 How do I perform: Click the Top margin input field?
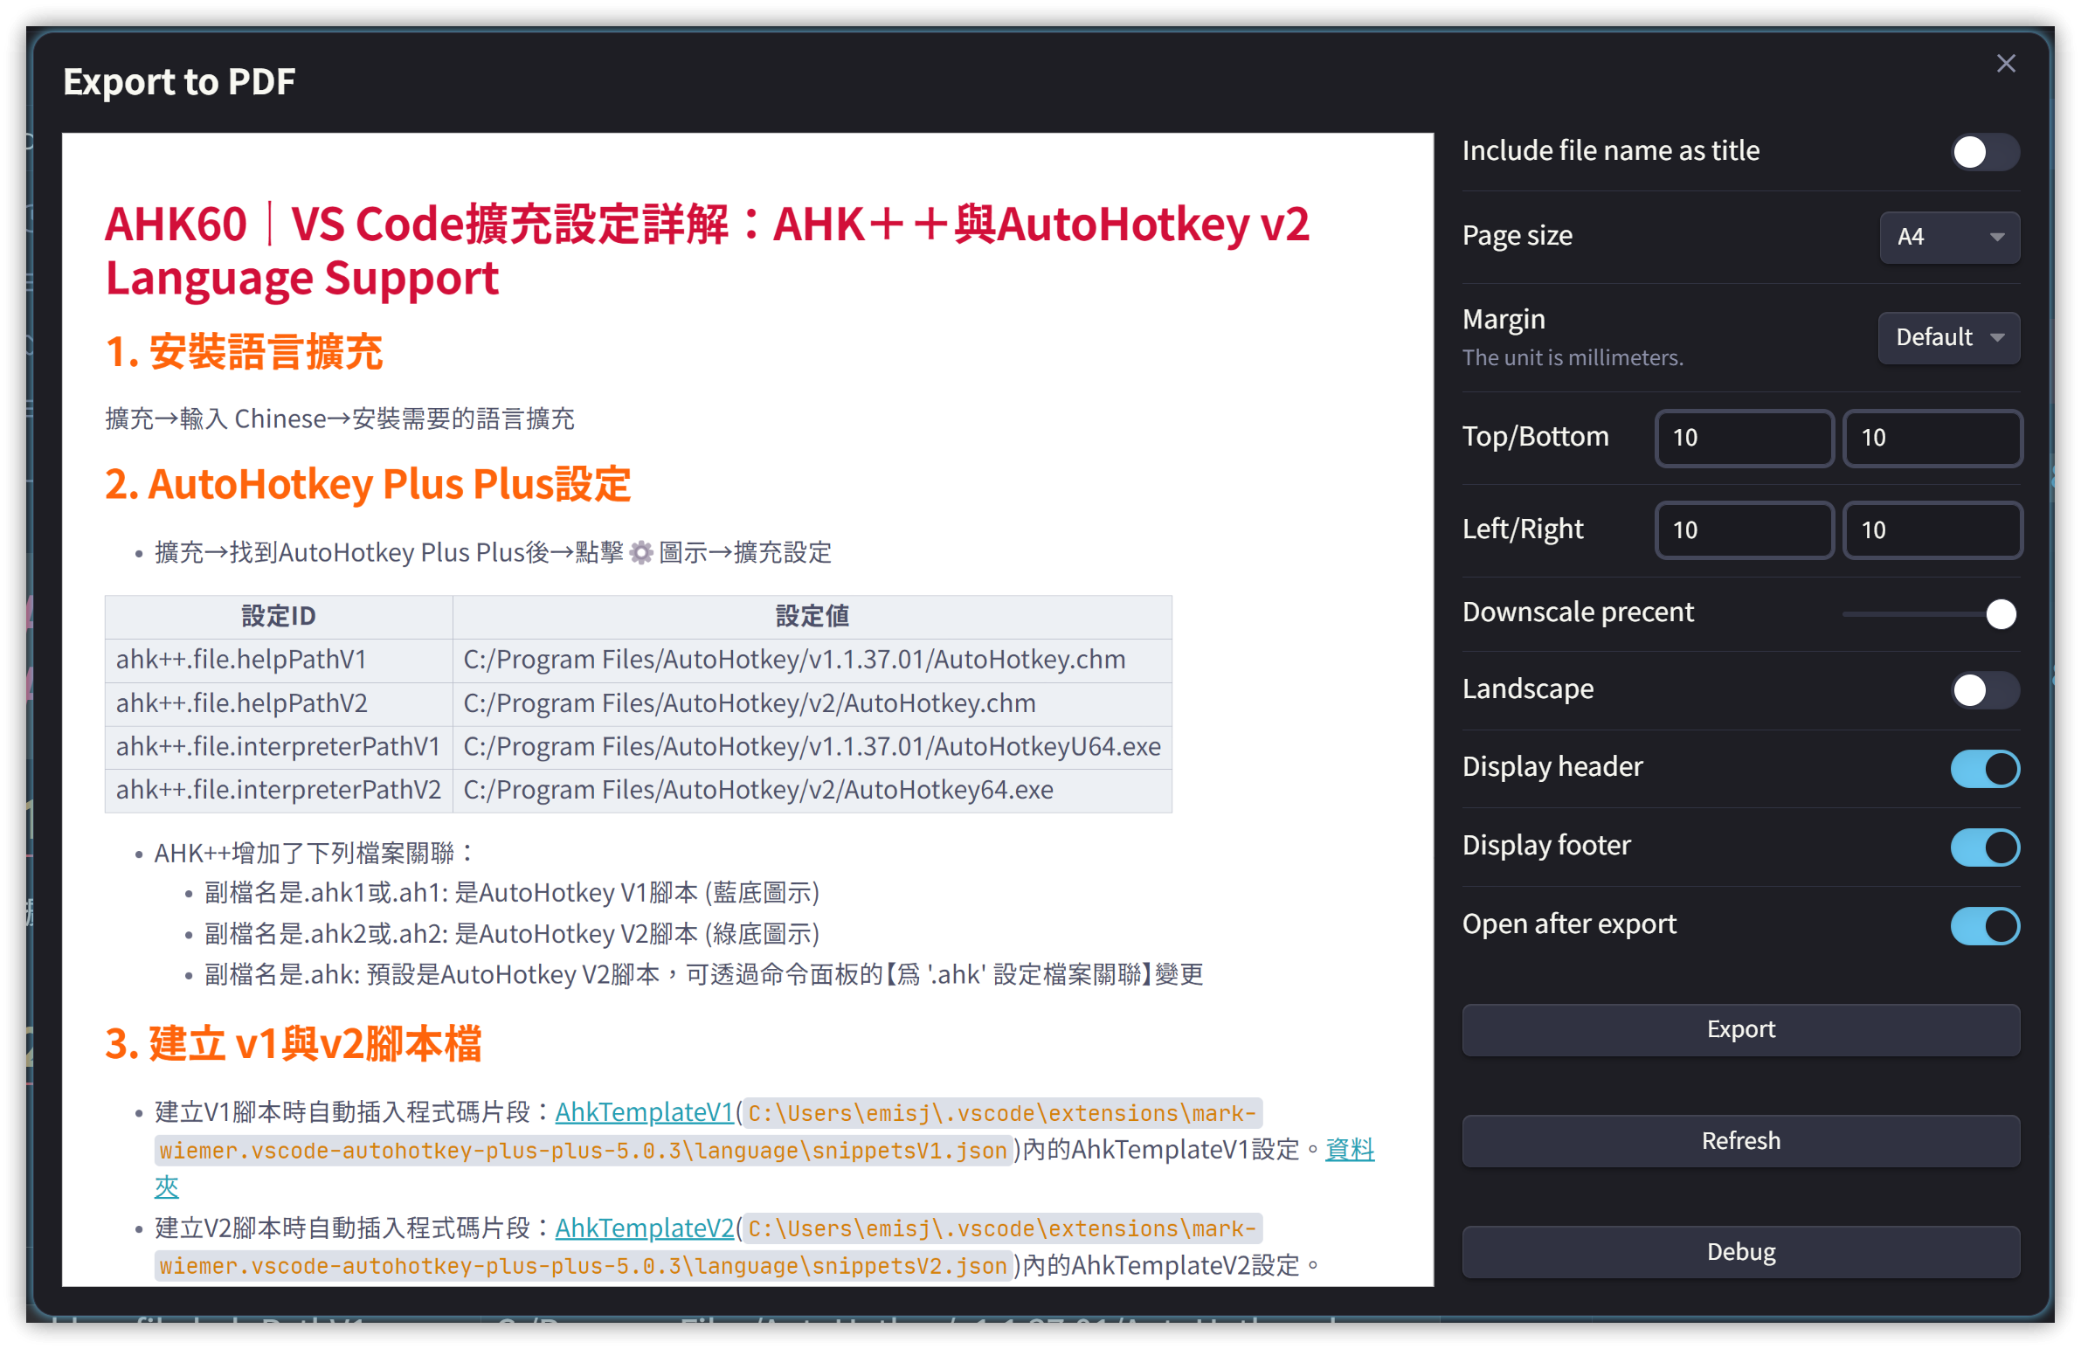1744,437
